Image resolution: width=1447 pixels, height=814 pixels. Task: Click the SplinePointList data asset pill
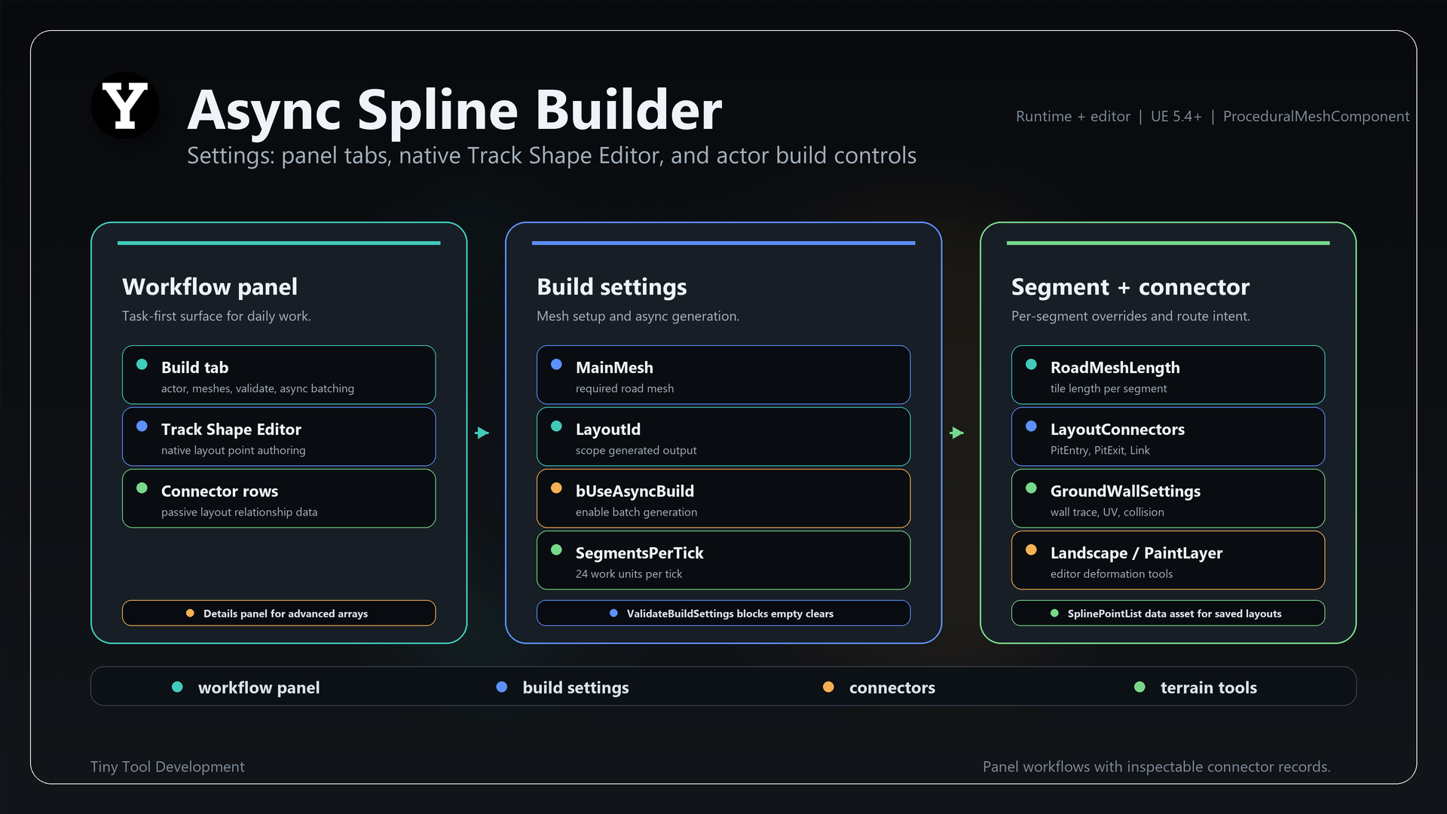tap(1168, 613)
